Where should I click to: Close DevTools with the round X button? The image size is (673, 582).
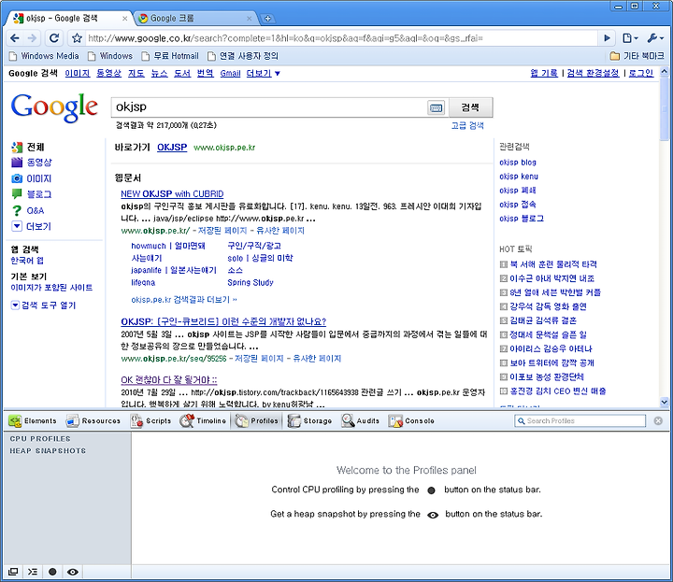658,420
